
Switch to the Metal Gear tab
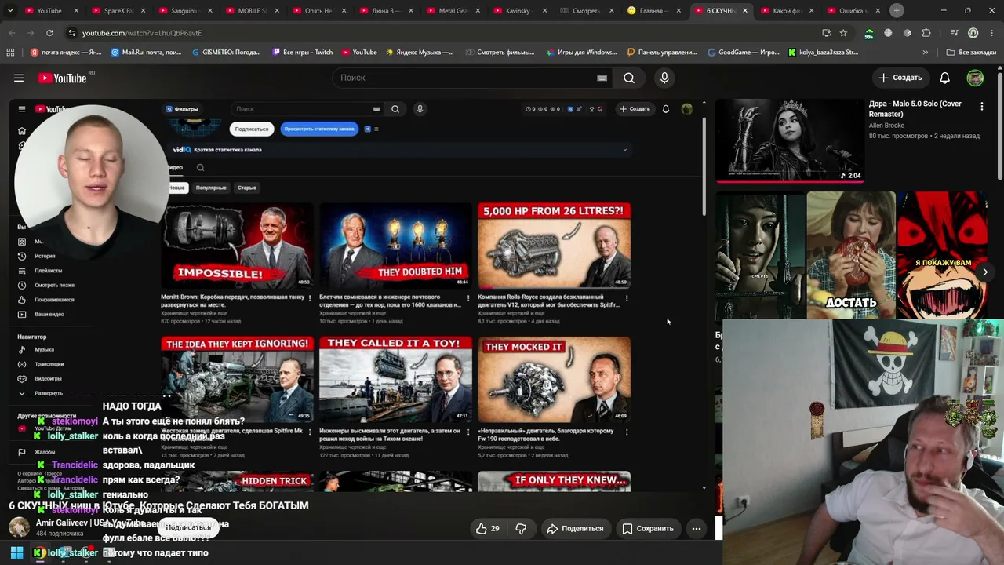[x=453, y=10]
